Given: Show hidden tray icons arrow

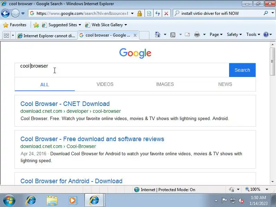Looking at the screenshot, I should pyautogui.click(x=216, y=200).
